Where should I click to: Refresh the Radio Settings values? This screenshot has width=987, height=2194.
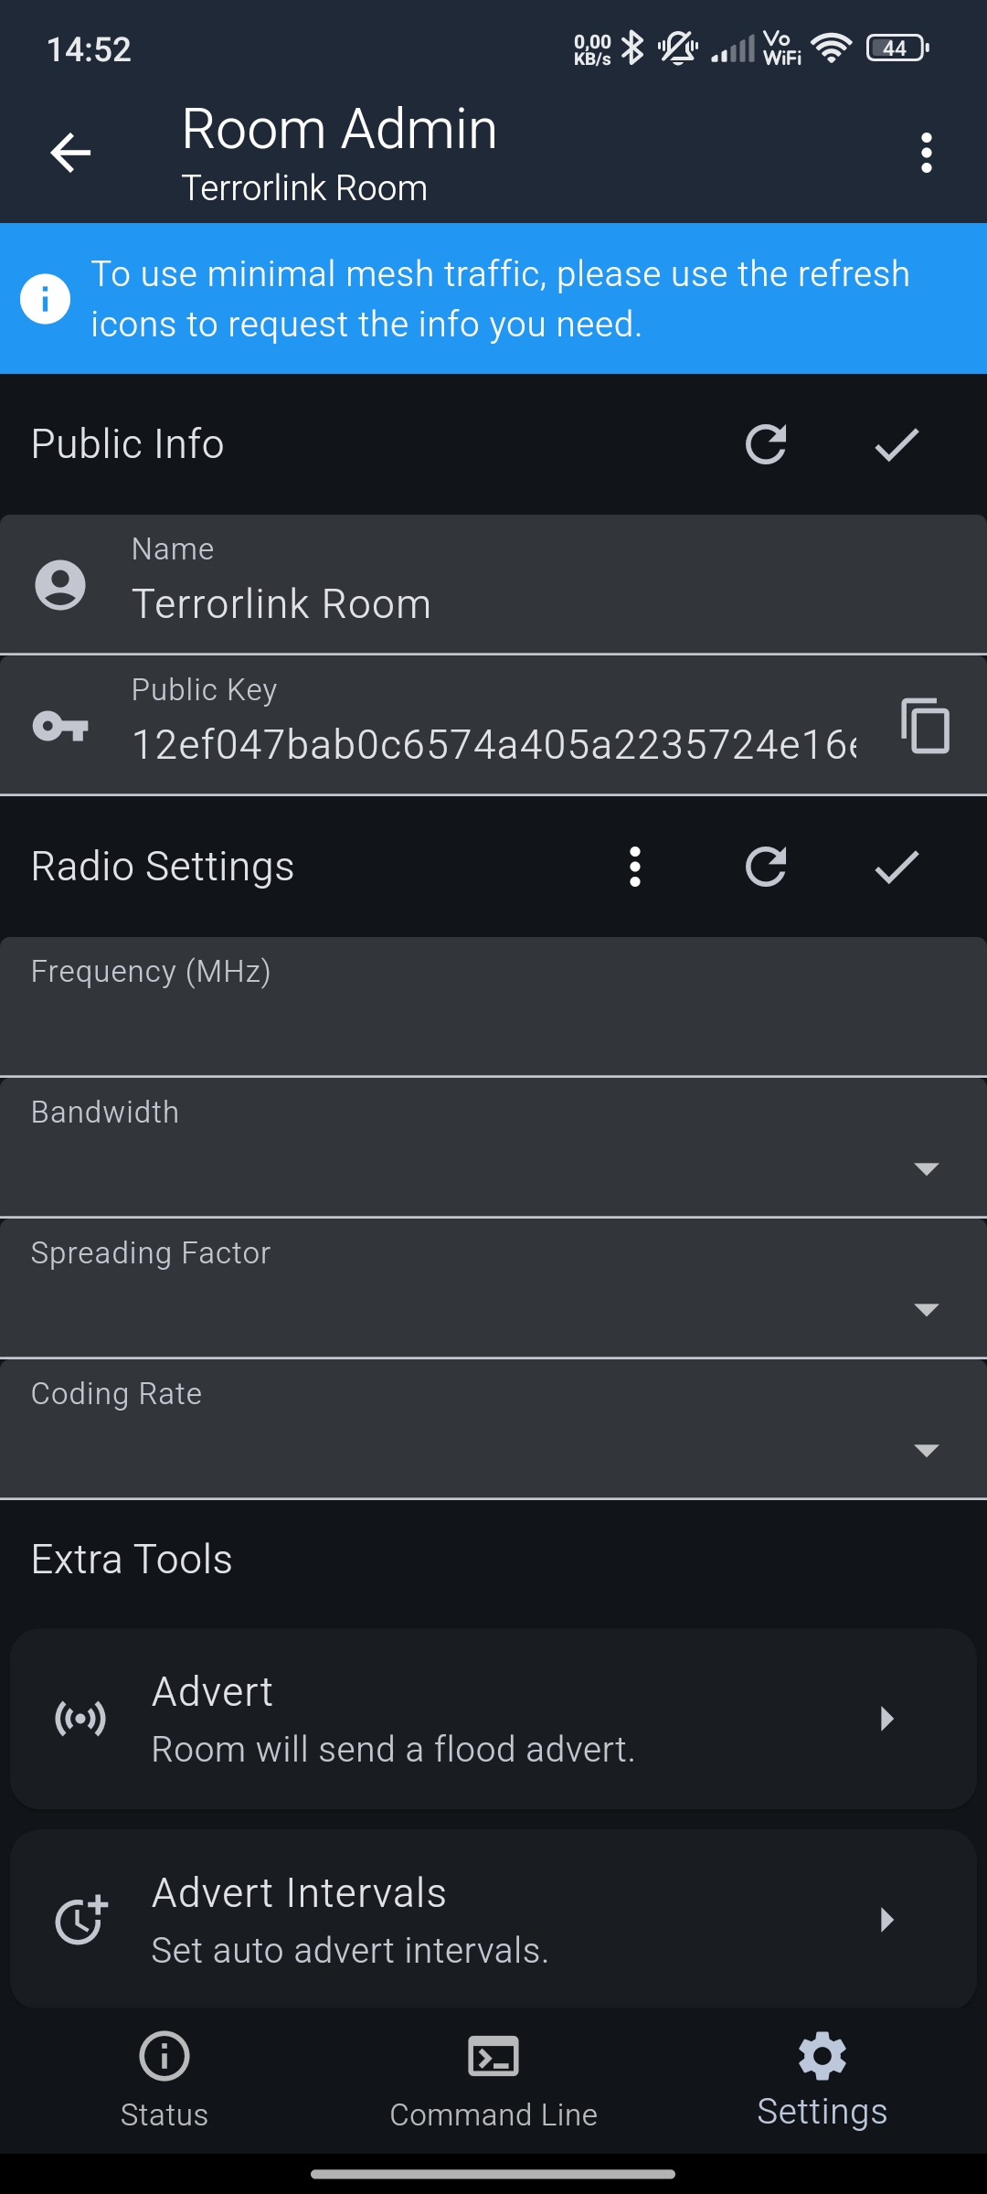(766, 867)
